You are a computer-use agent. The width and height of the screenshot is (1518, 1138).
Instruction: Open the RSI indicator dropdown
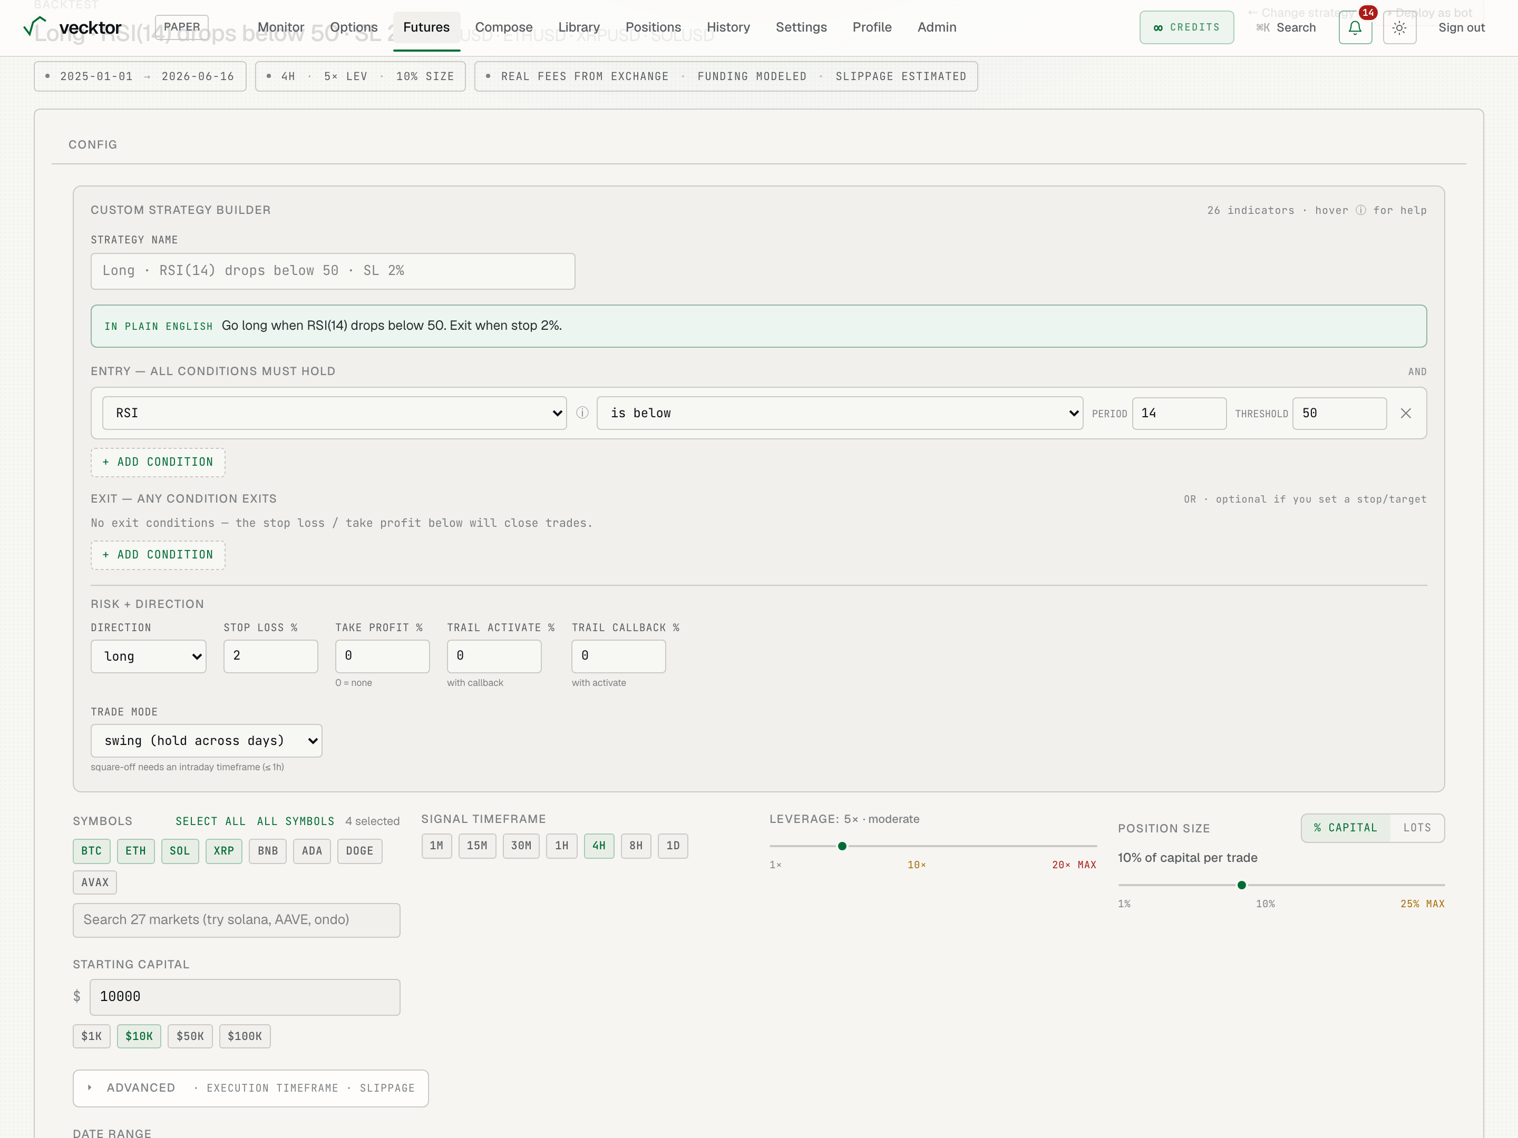334,413
